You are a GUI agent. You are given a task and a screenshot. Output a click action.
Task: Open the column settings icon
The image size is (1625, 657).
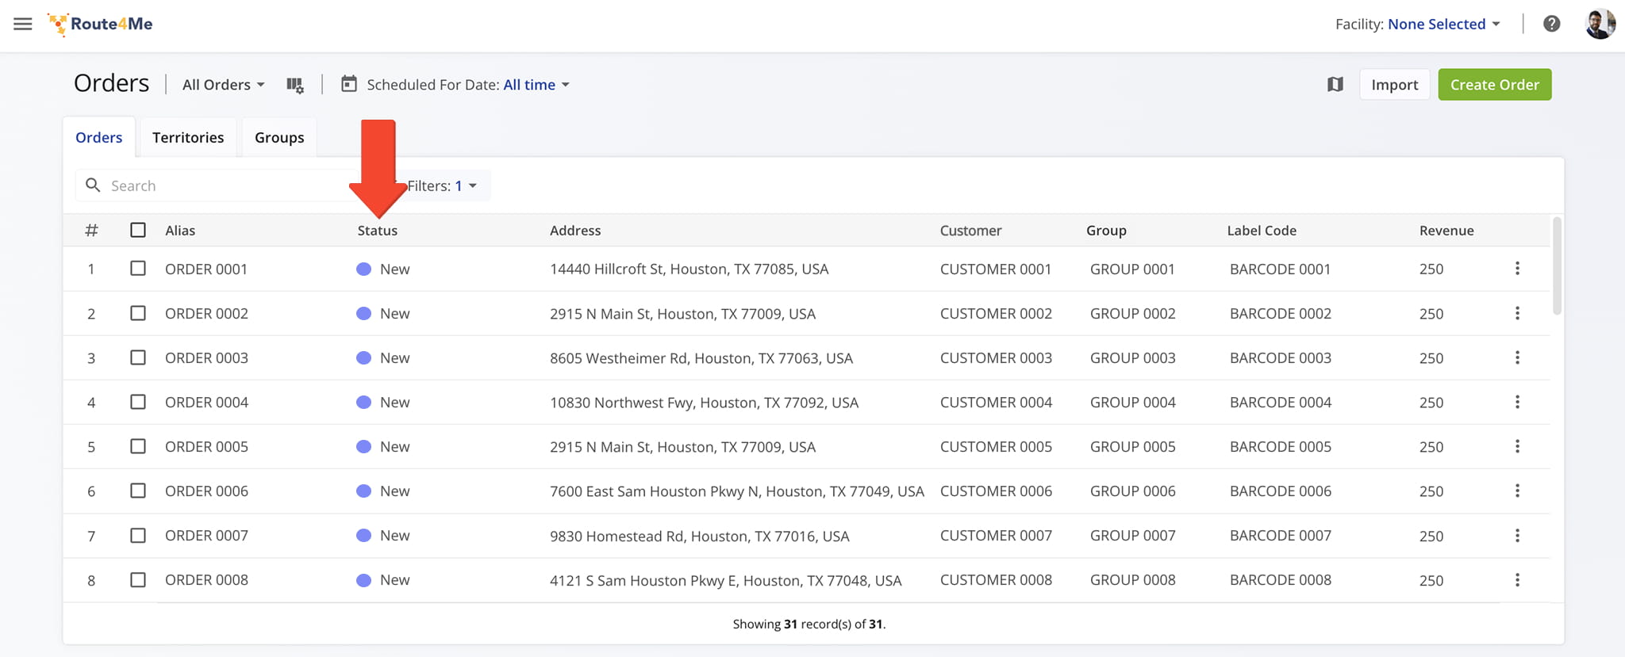(295, 85)
